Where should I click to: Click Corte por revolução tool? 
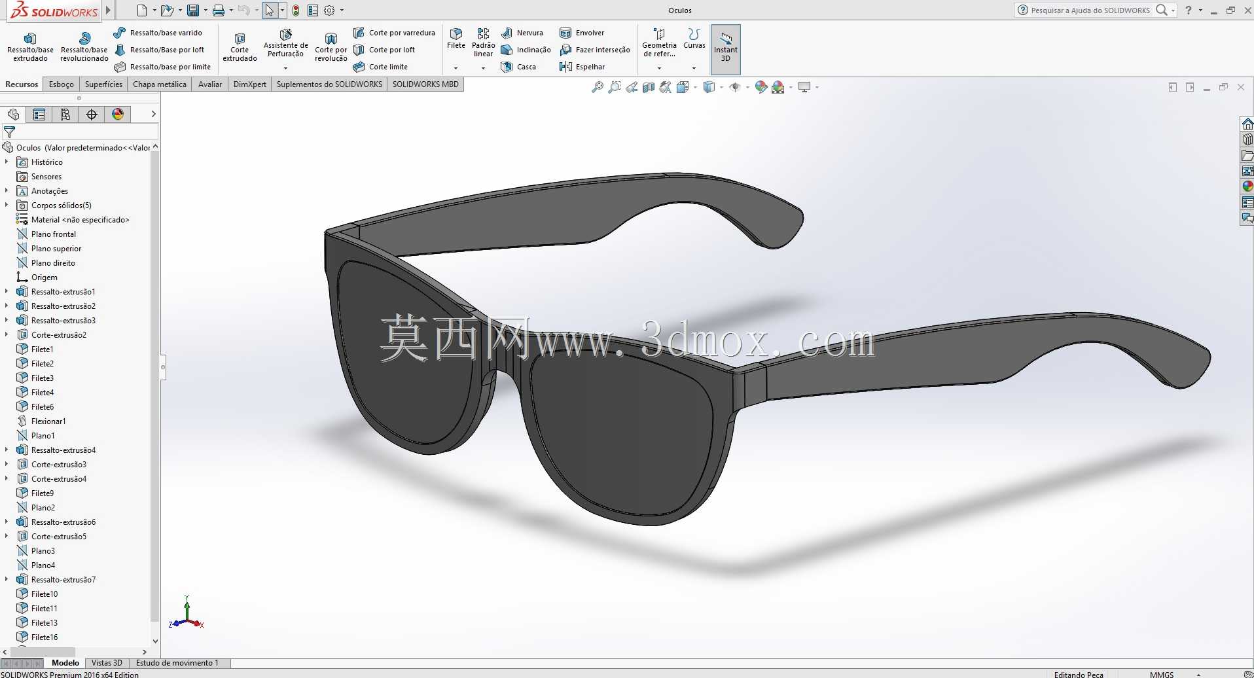[x=331, y=46]
